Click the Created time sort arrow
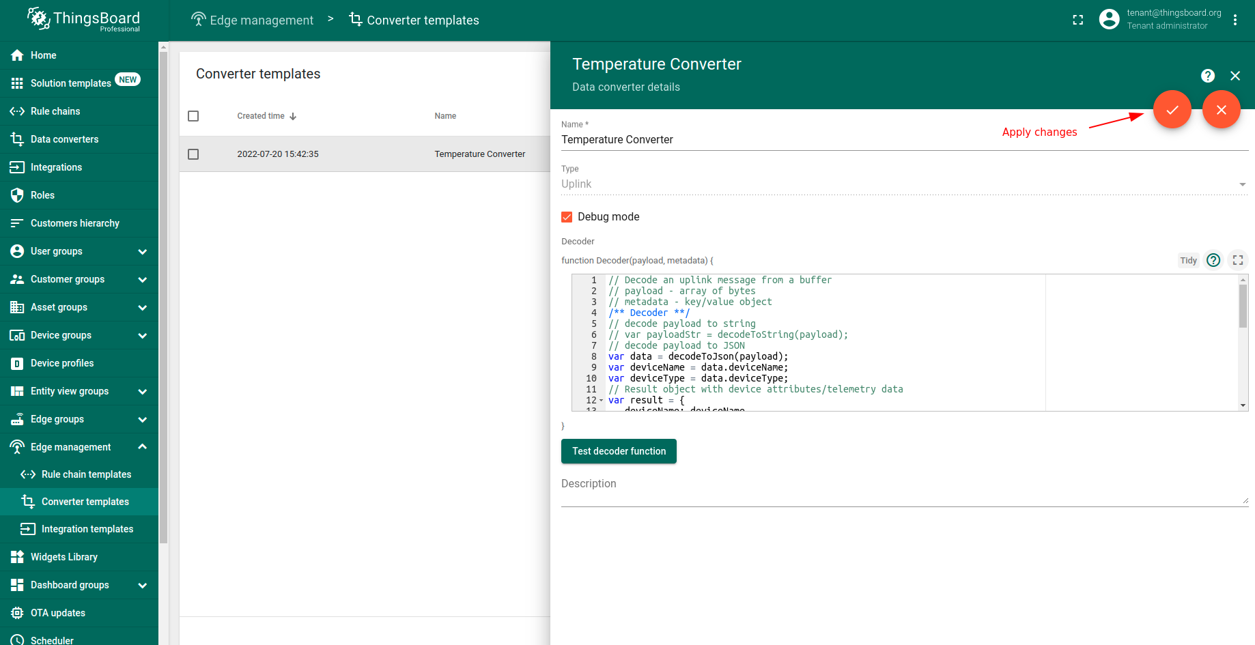 pyautogui.click(x=293, y=117)
